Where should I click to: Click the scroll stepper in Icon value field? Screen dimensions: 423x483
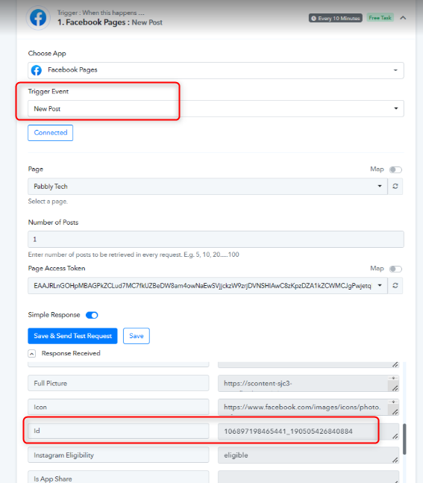[393, 402]
